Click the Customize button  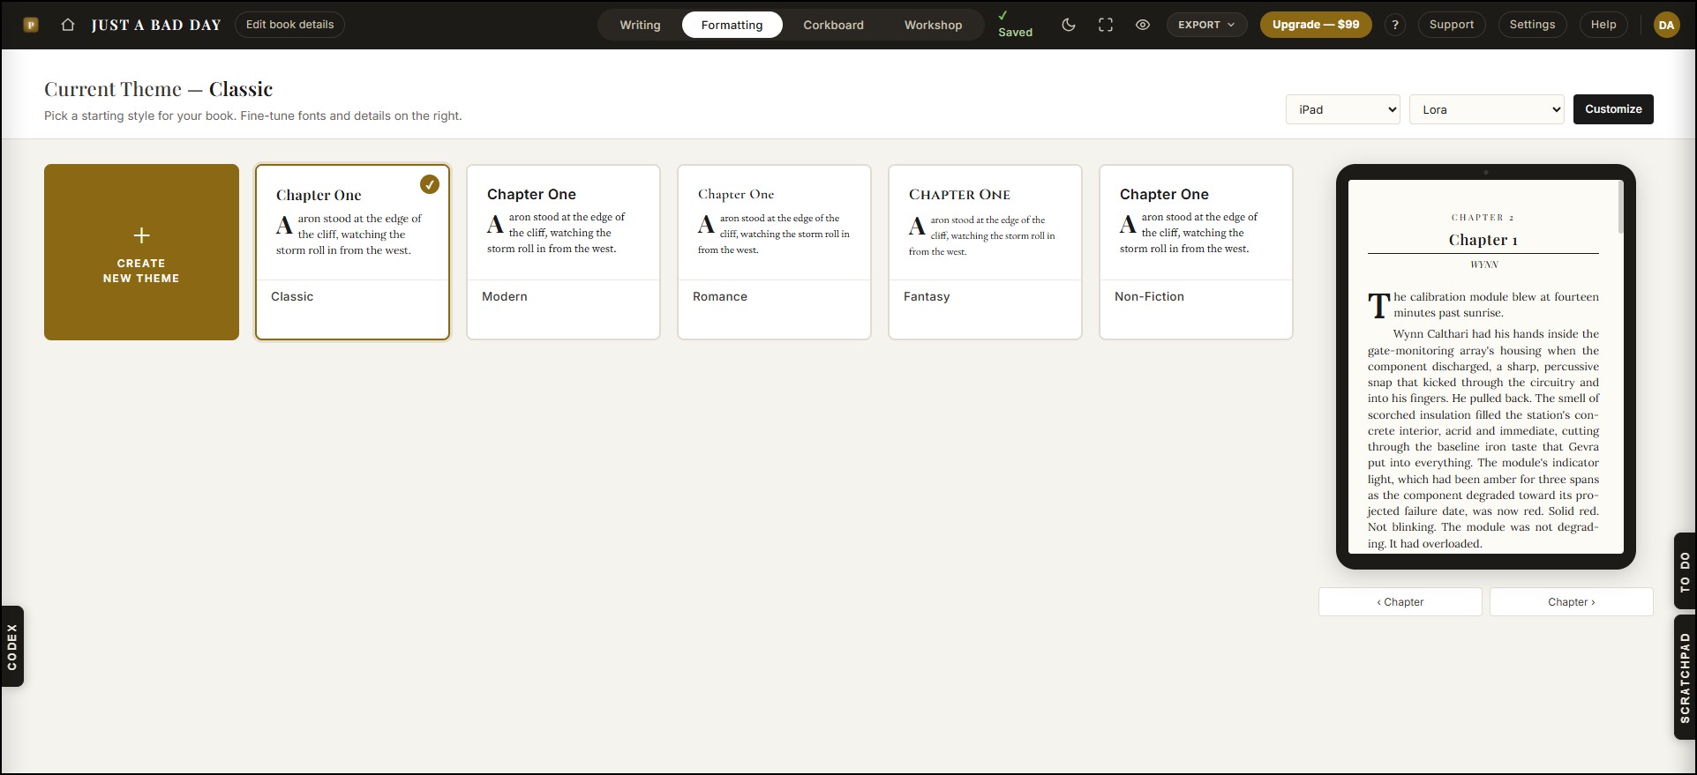point(1613,109)
